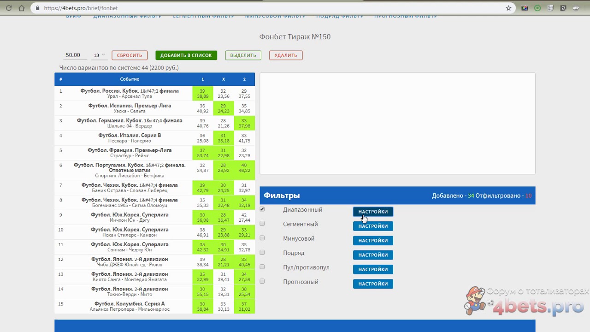Click match text Шальке-04 - Вердер
Viewport: 590px width, 332px height.
[x=130, y=126]
